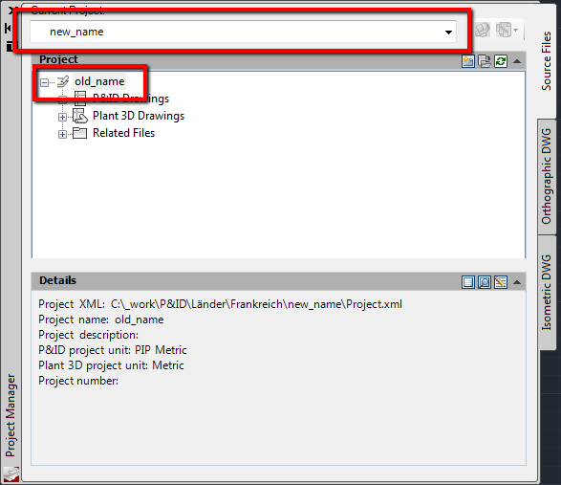Toggle the palette auto-hide icon
The height and width of the screenshot is (485, 561).
[x=9, y=28]
